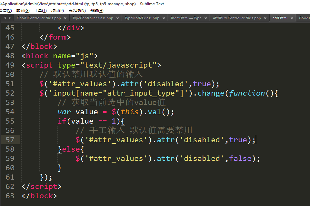Close the TypeController.class.php tab
Screen dimensions: 310x206
[x=117, y=18]
